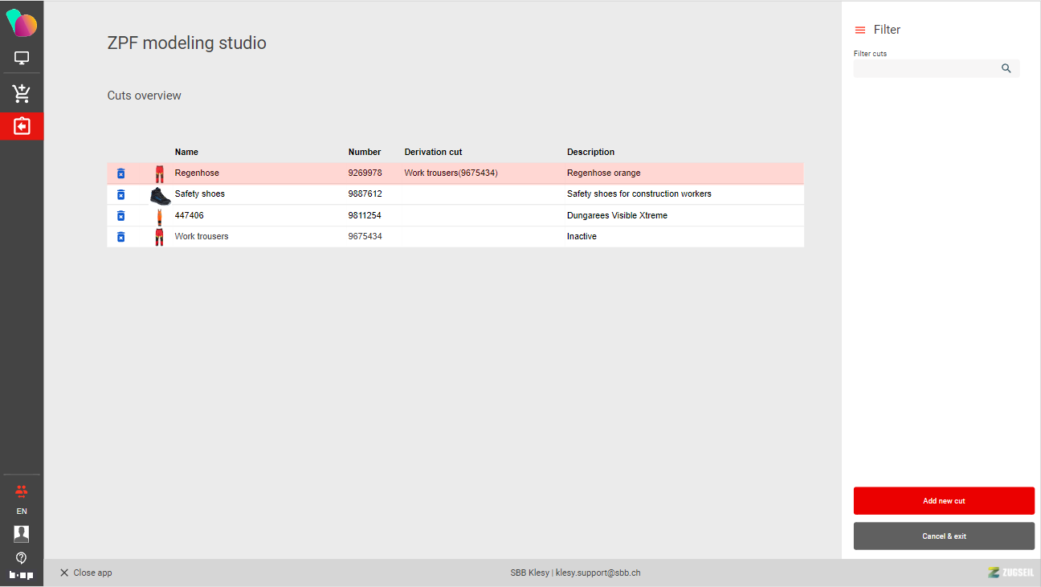Image resolution: width=1041 pixels, height=587 pixels.
Task: Click the Add new cut button
Action: (x=944, y=501)
